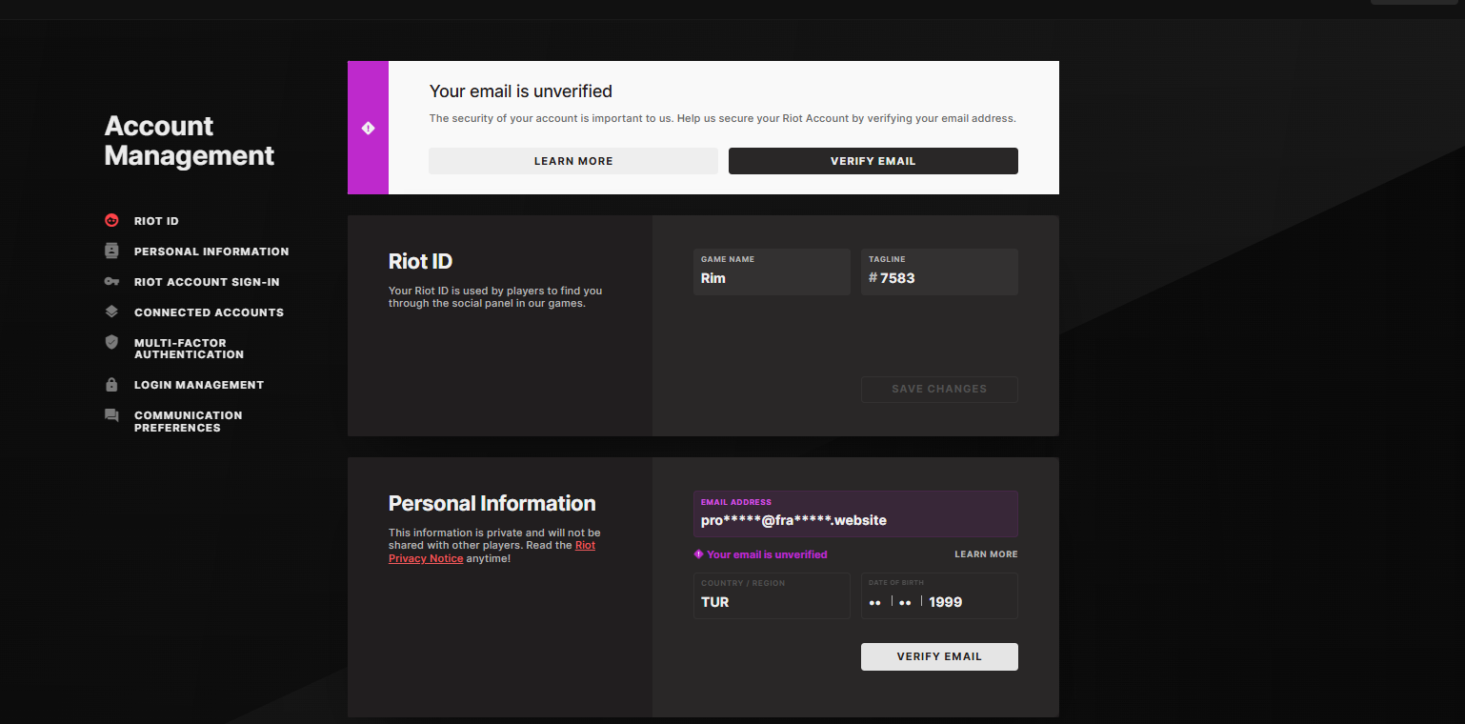1465x724 pixels.
Task: Click Learn More in the unverified email banner
Action: tap(573, 161)
